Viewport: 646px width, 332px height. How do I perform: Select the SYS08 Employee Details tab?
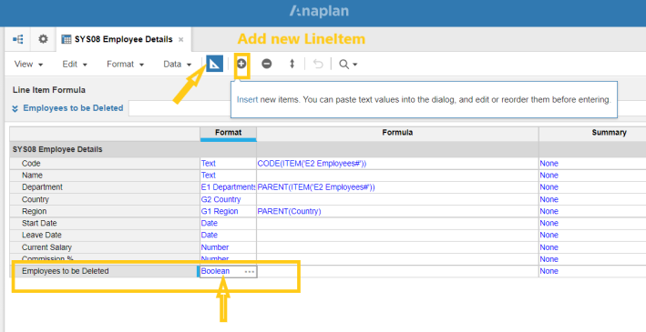point(123,39)
